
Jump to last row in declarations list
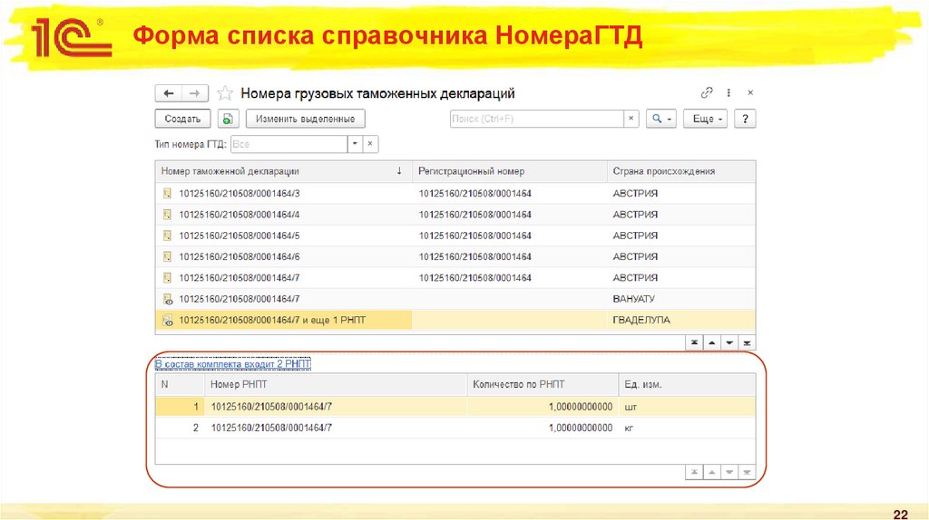(748, 343)
